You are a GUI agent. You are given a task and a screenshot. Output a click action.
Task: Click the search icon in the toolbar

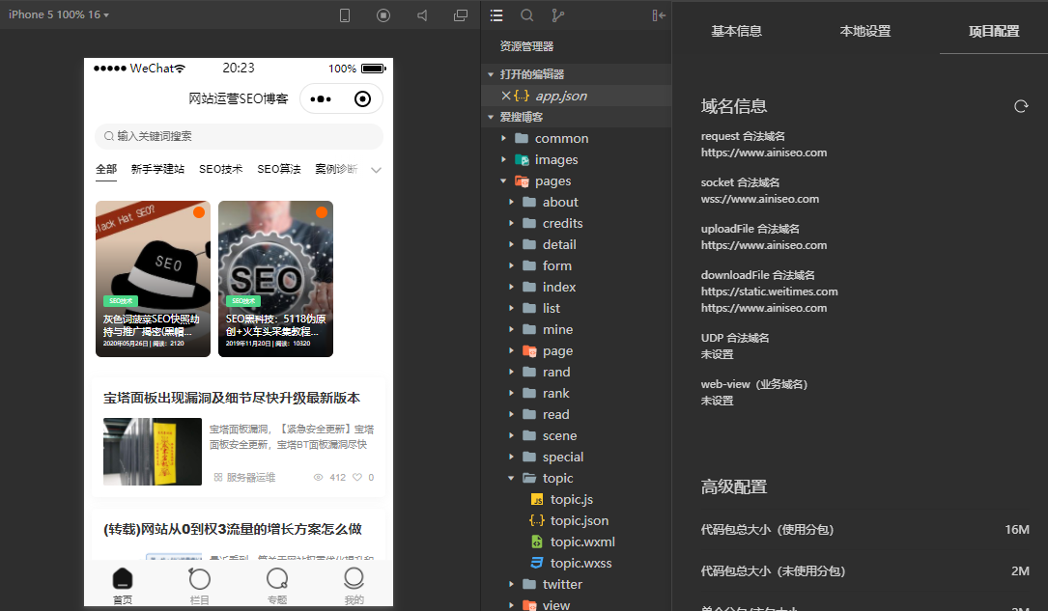[x=527, y=14]
